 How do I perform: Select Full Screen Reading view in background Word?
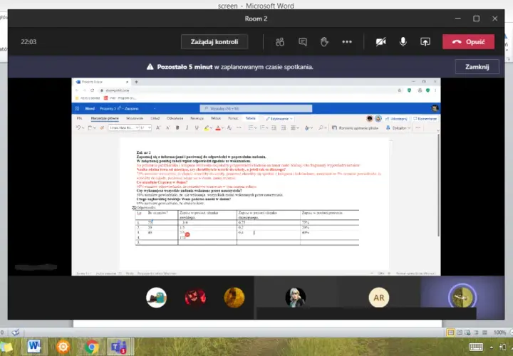(x=460, y=333)
